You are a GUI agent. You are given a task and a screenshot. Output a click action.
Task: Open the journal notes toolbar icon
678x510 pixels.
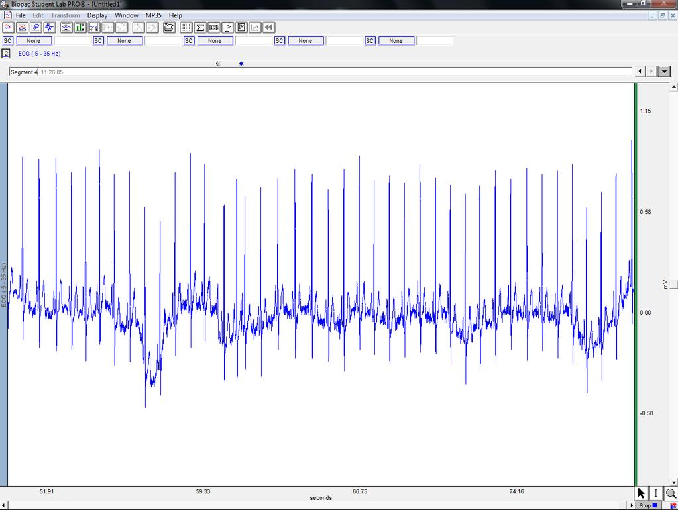pos(241,28)
